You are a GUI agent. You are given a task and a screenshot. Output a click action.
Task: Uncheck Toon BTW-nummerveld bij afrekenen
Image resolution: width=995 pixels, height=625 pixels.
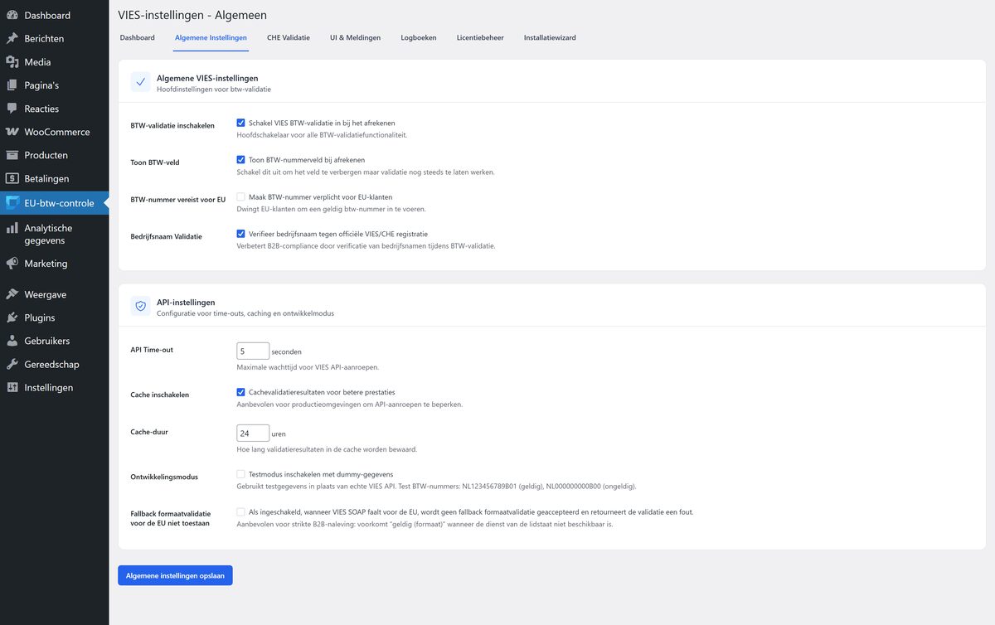[241, 160]
